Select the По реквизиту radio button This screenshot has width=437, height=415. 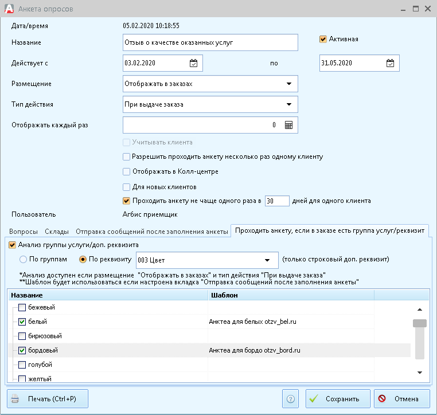[83, 260]
